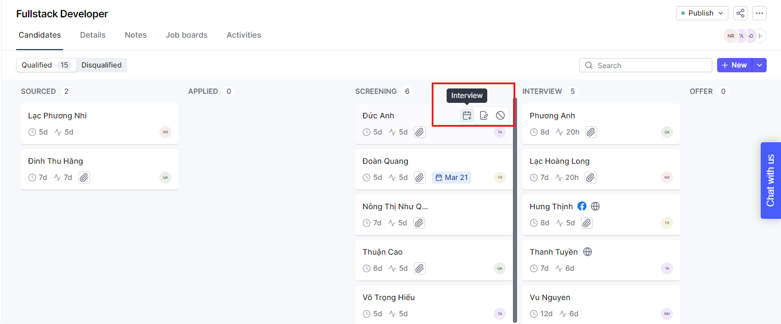Go to the Job boards tab

click(186, 35)
